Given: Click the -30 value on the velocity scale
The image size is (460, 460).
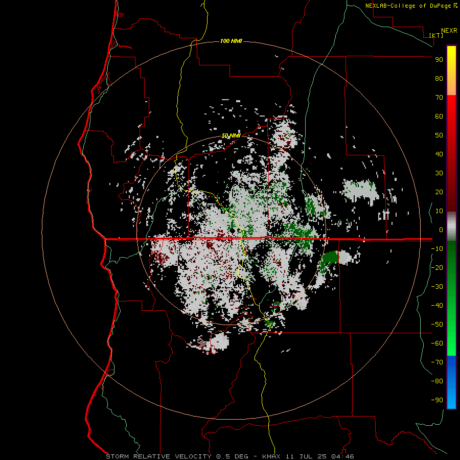Looking at the screenshot, I should click(437, 287).
